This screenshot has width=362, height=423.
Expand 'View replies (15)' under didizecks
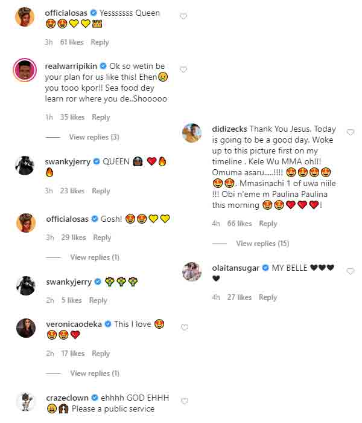262,244
